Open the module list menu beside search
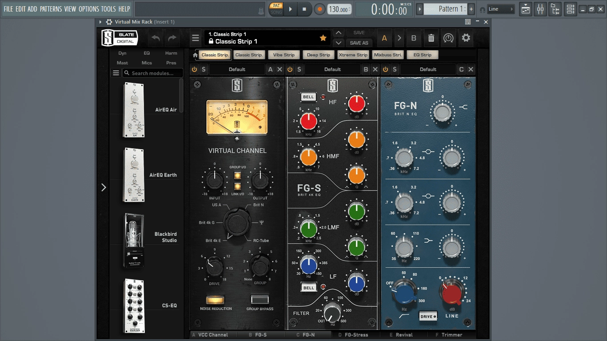Viewport: 607px width, 341px height. (116, 73)
